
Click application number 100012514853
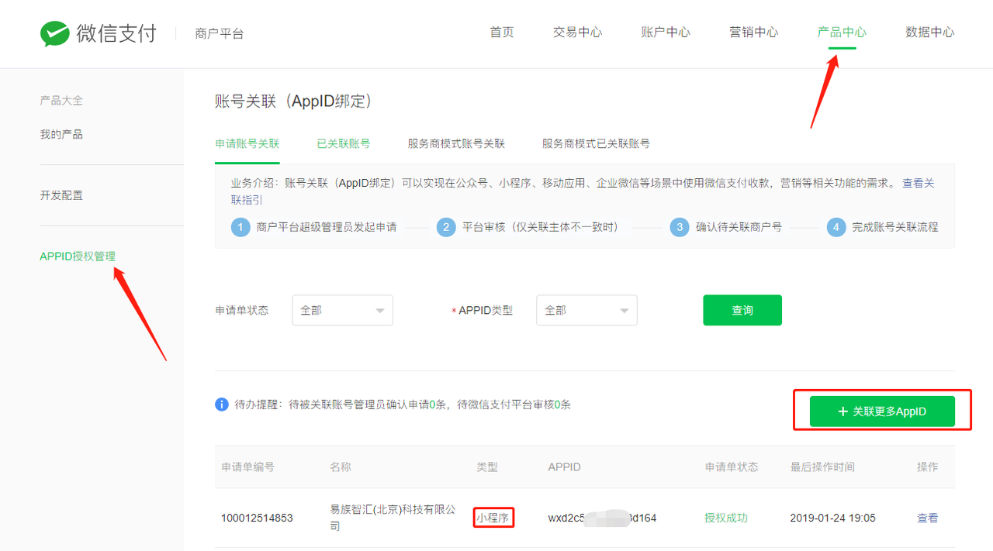click(x=257, y=518)
